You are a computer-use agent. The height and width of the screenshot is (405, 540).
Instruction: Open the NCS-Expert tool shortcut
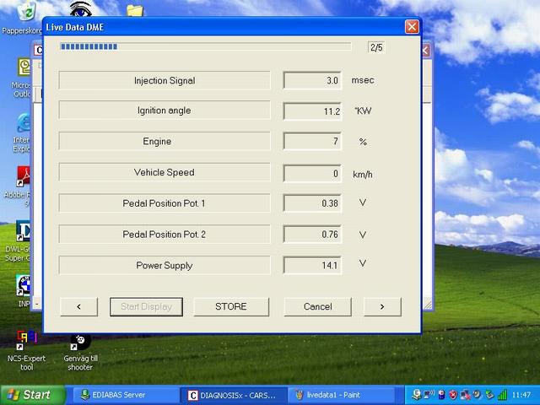pyautogui.click(x=26, y=342)
